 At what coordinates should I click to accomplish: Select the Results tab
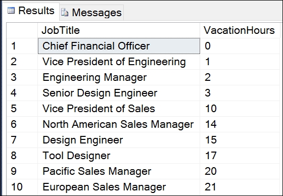click(30, 11)
